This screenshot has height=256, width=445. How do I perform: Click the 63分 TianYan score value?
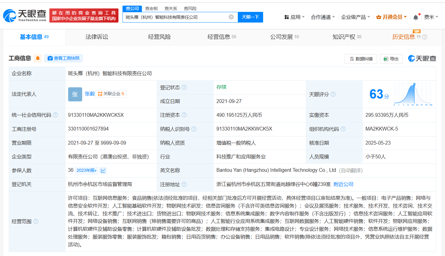(379, 94)
